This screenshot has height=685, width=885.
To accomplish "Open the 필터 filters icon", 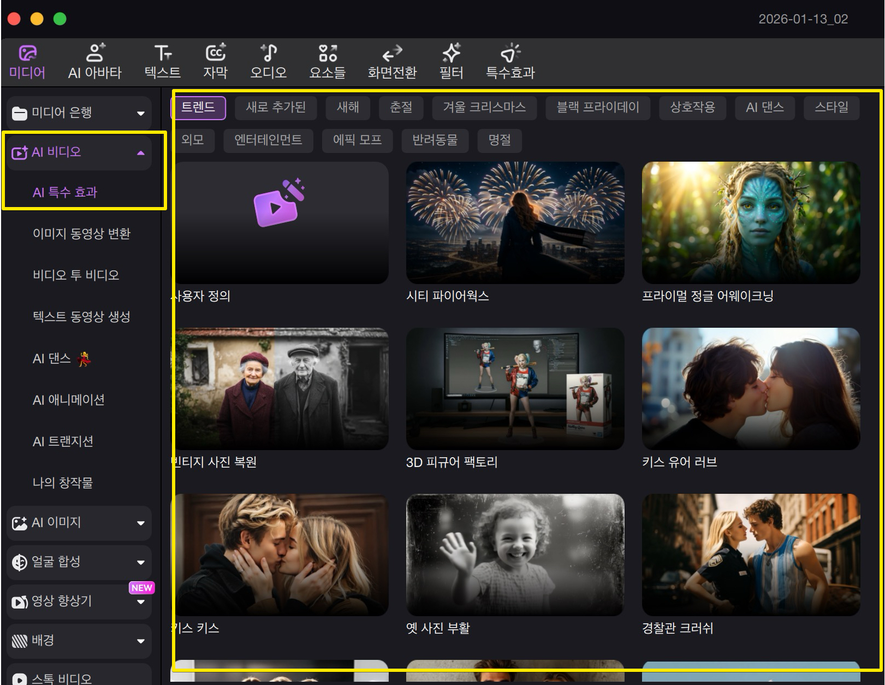I will click(x=452, y=53).
